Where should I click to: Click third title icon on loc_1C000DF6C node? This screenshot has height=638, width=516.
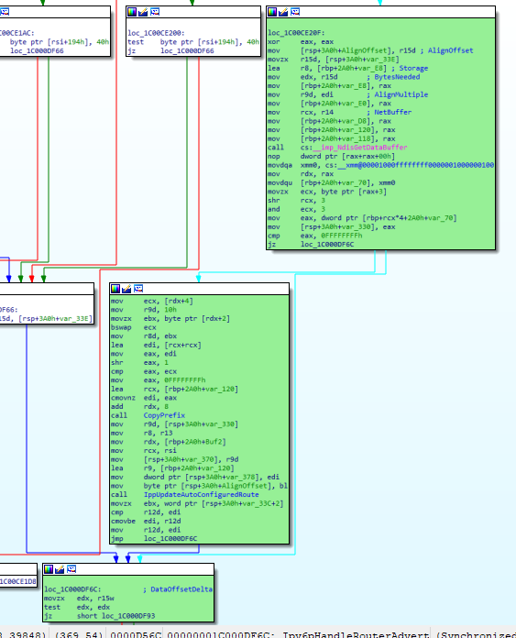71,569
